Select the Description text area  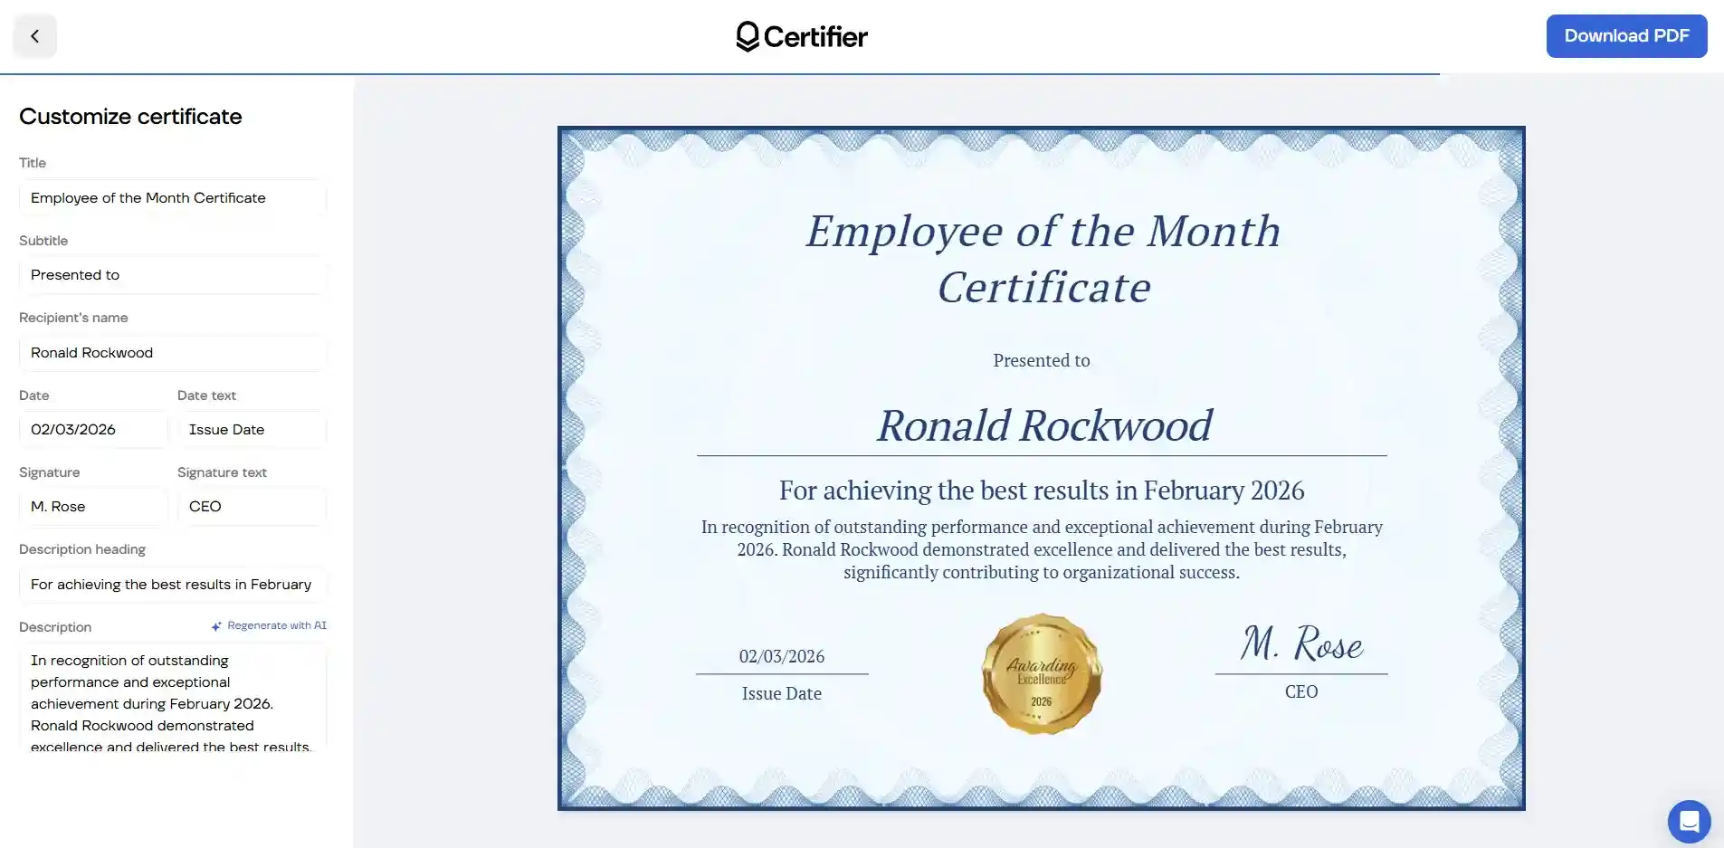pyautogui.click(x=172, y=701)
